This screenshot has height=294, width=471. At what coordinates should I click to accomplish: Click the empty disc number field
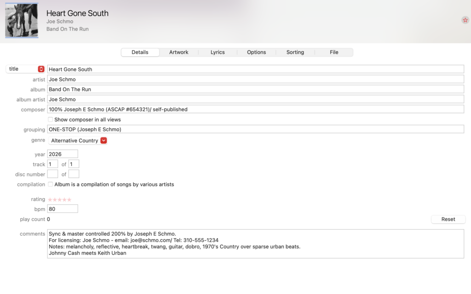point(52,174)
